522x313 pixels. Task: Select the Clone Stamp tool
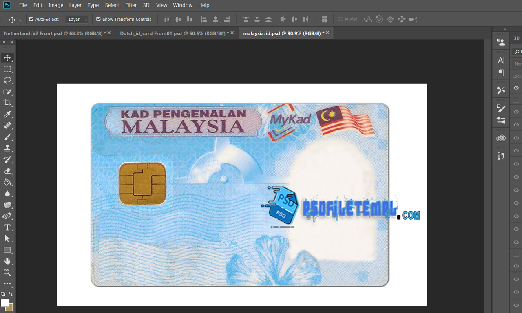tap(7, 148)
